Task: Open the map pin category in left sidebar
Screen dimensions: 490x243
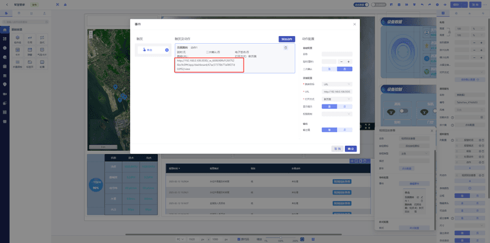Action: (x=5, y=84)
